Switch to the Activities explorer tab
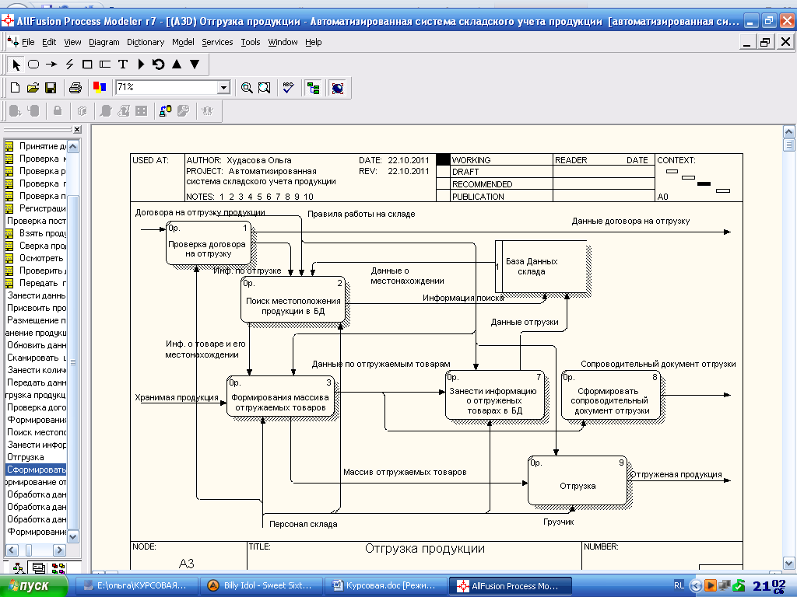This screenshot has width=797, height=597. point(19,567)
